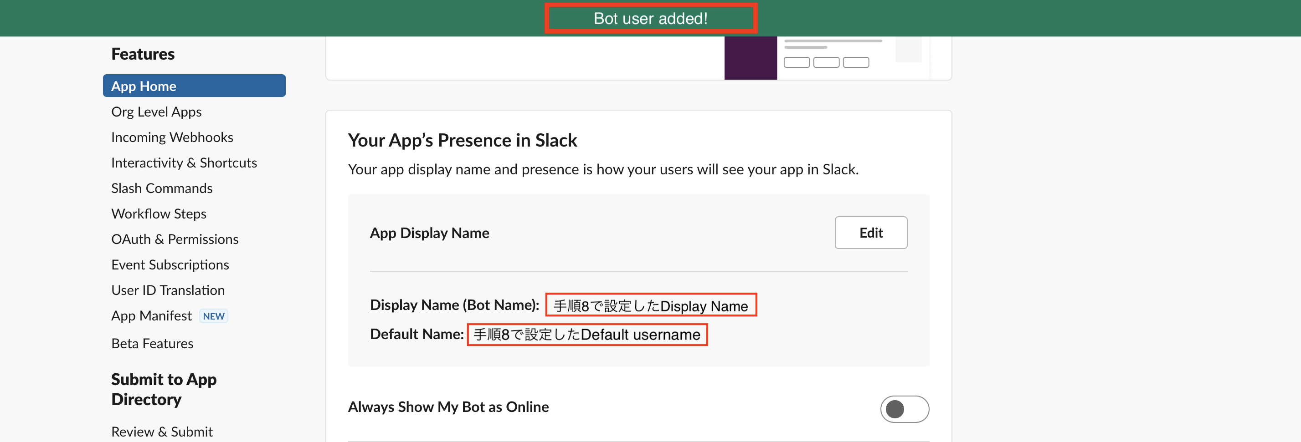
Task: Open the Org Level Apps page
Action: 156,112
